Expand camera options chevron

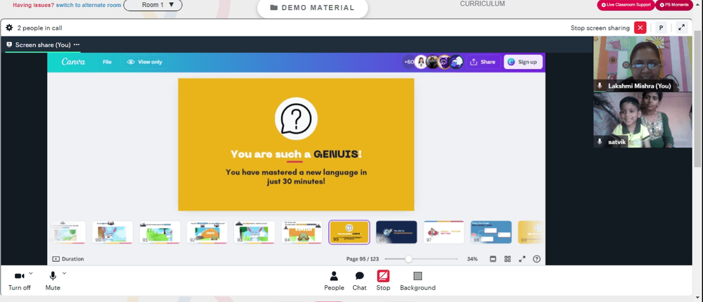(31, 273)
